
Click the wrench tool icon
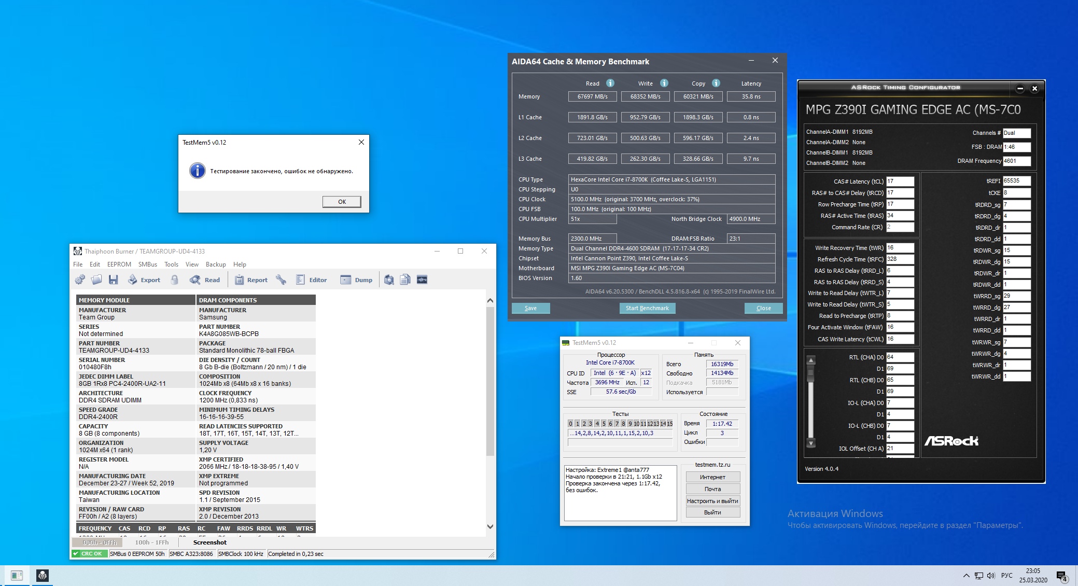(281, 280)
